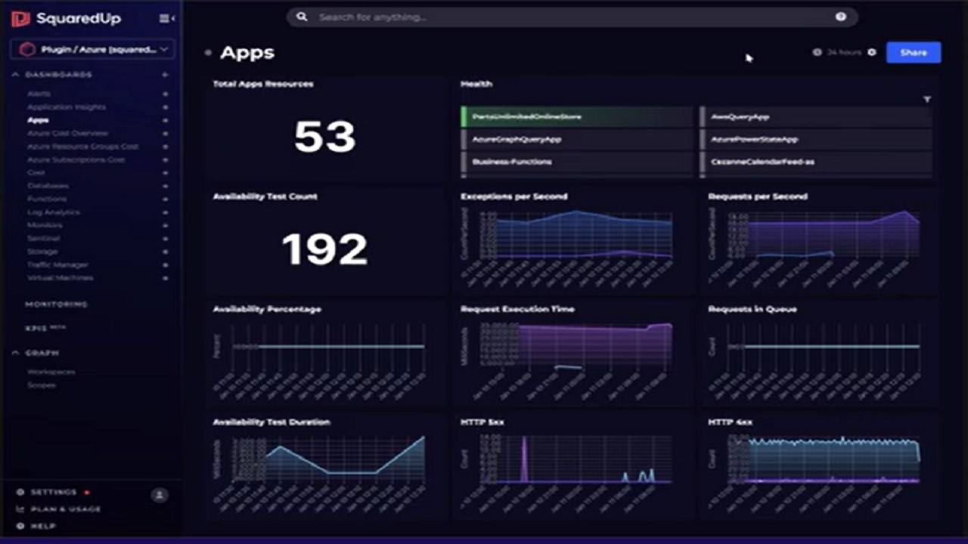Open the Functions dashboard
The height and width of the screenshot is (544, 968).
[47, 199]
